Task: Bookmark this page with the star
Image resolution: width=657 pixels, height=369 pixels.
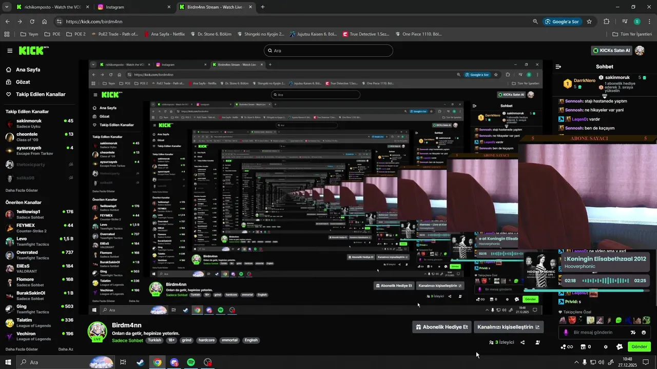Action: pyautogui.click(x=589, y=22)
